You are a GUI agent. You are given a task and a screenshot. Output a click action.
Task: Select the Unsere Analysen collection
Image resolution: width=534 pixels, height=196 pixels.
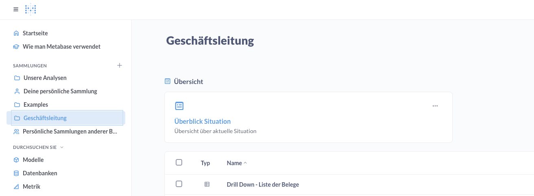(45, 78)
